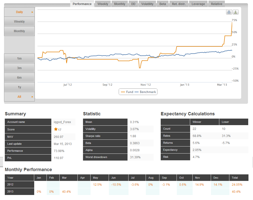Switch to the Performance tab
Image resolution: width=253 pixels, height=200 pixels.
(82, 4)
